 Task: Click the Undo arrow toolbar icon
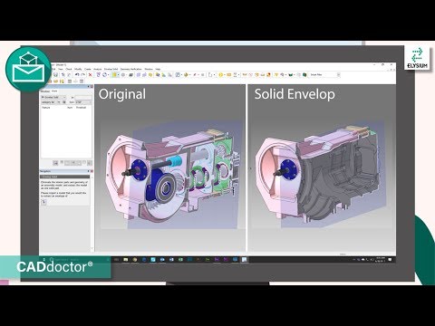click(x=77, y=75)
